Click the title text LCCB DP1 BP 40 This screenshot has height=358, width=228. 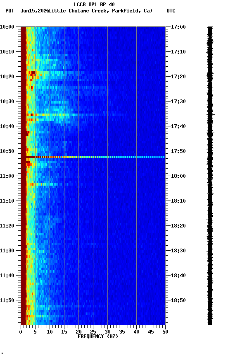94,4
